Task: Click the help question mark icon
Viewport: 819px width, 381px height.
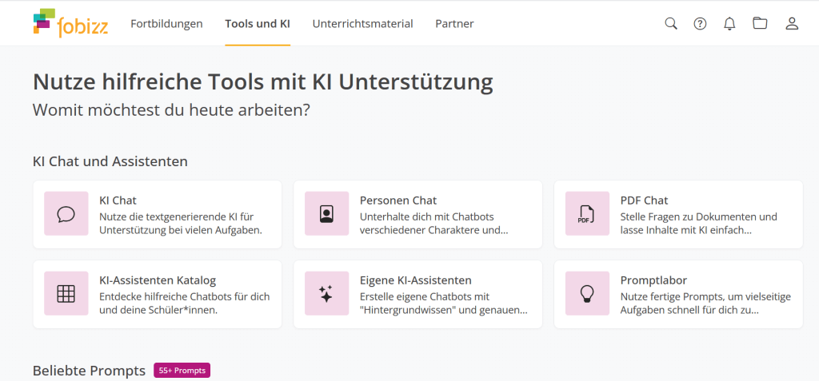Action: click(700, 24)
